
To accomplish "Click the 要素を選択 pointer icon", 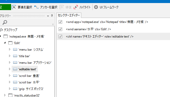I will 14,7.
